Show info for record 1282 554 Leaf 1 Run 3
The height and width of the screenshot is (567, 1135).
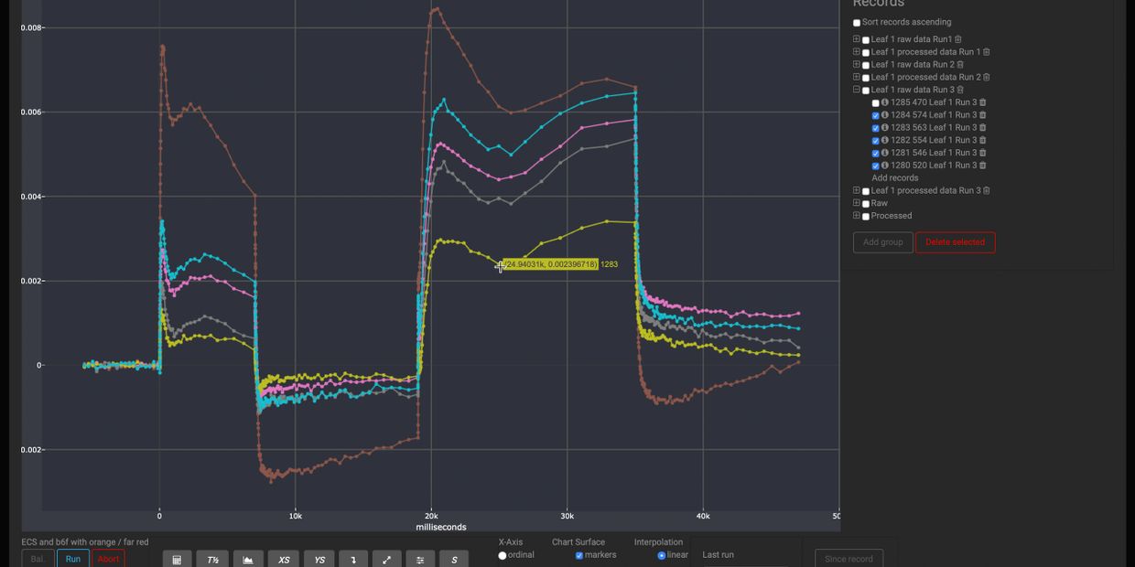pos(885,141)
